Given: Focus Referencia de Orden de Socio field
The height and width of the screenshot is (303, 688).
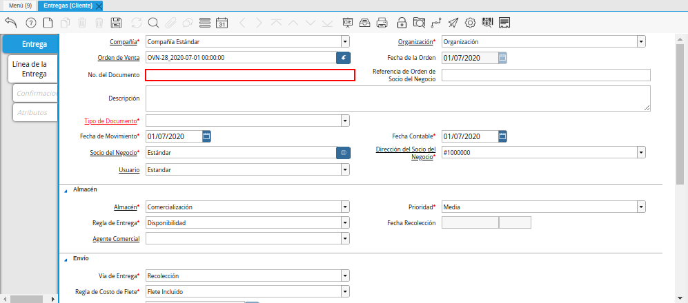Looking at the screenshot, I should (x=546, y=75).
